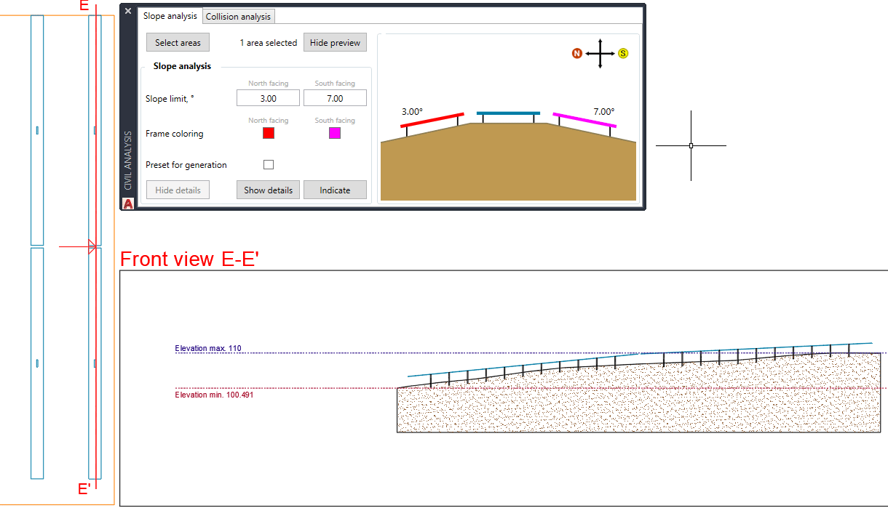Pick the South facing magenta color swatch
The width and height of the screenshot is (888, 508).
(x=335, y=133)
